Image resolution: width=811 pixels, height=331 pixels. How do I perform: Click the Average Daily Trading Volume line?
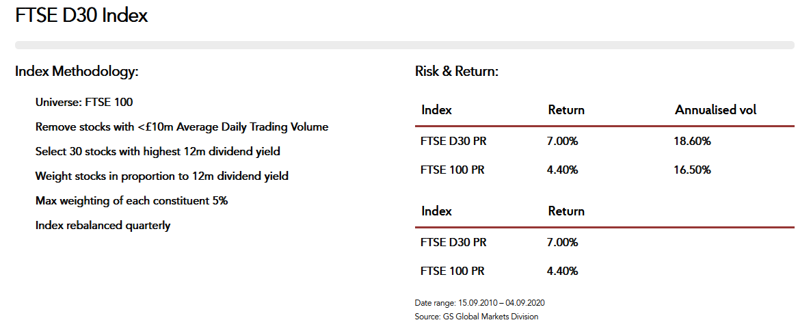point(182,127)
